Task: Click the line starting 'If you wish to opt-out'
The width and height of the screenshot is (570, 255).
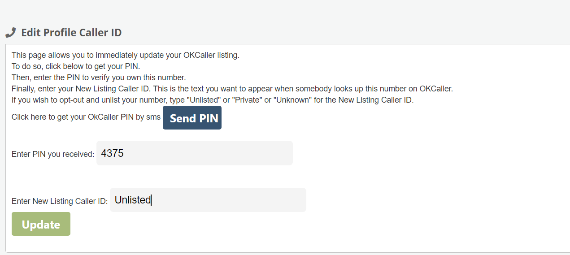Action: [213, 100]
